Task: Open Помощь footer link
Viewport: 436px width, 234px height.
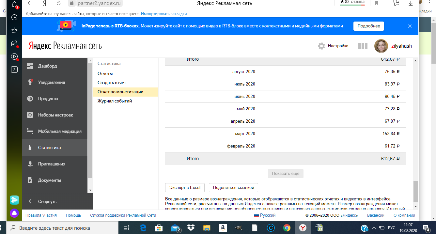Action: (x=73, y=215)
